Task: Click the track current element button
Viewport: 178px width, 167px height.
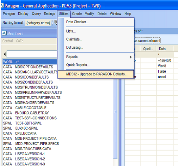Action: pyautogui.click(x=147, y=40)
